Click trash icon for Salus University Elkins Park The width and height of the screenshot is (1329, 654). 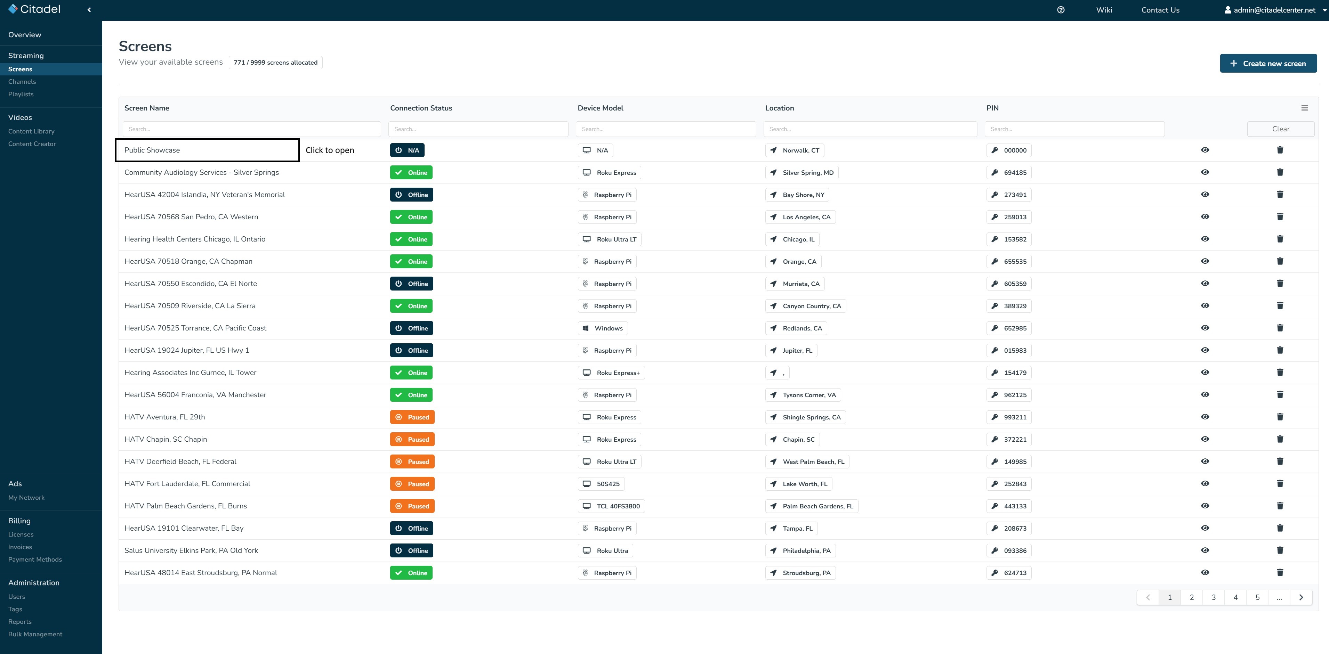tap(1280, 550)
